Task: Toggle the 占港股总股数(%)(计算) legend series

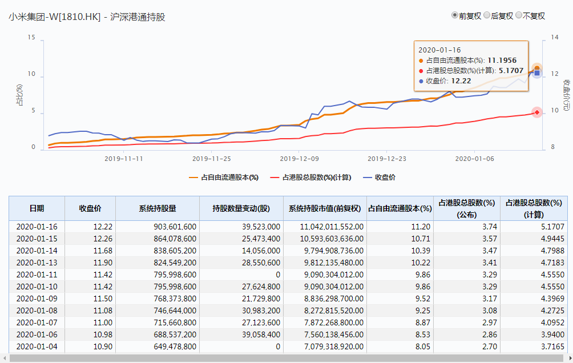Action: (310, 178)
